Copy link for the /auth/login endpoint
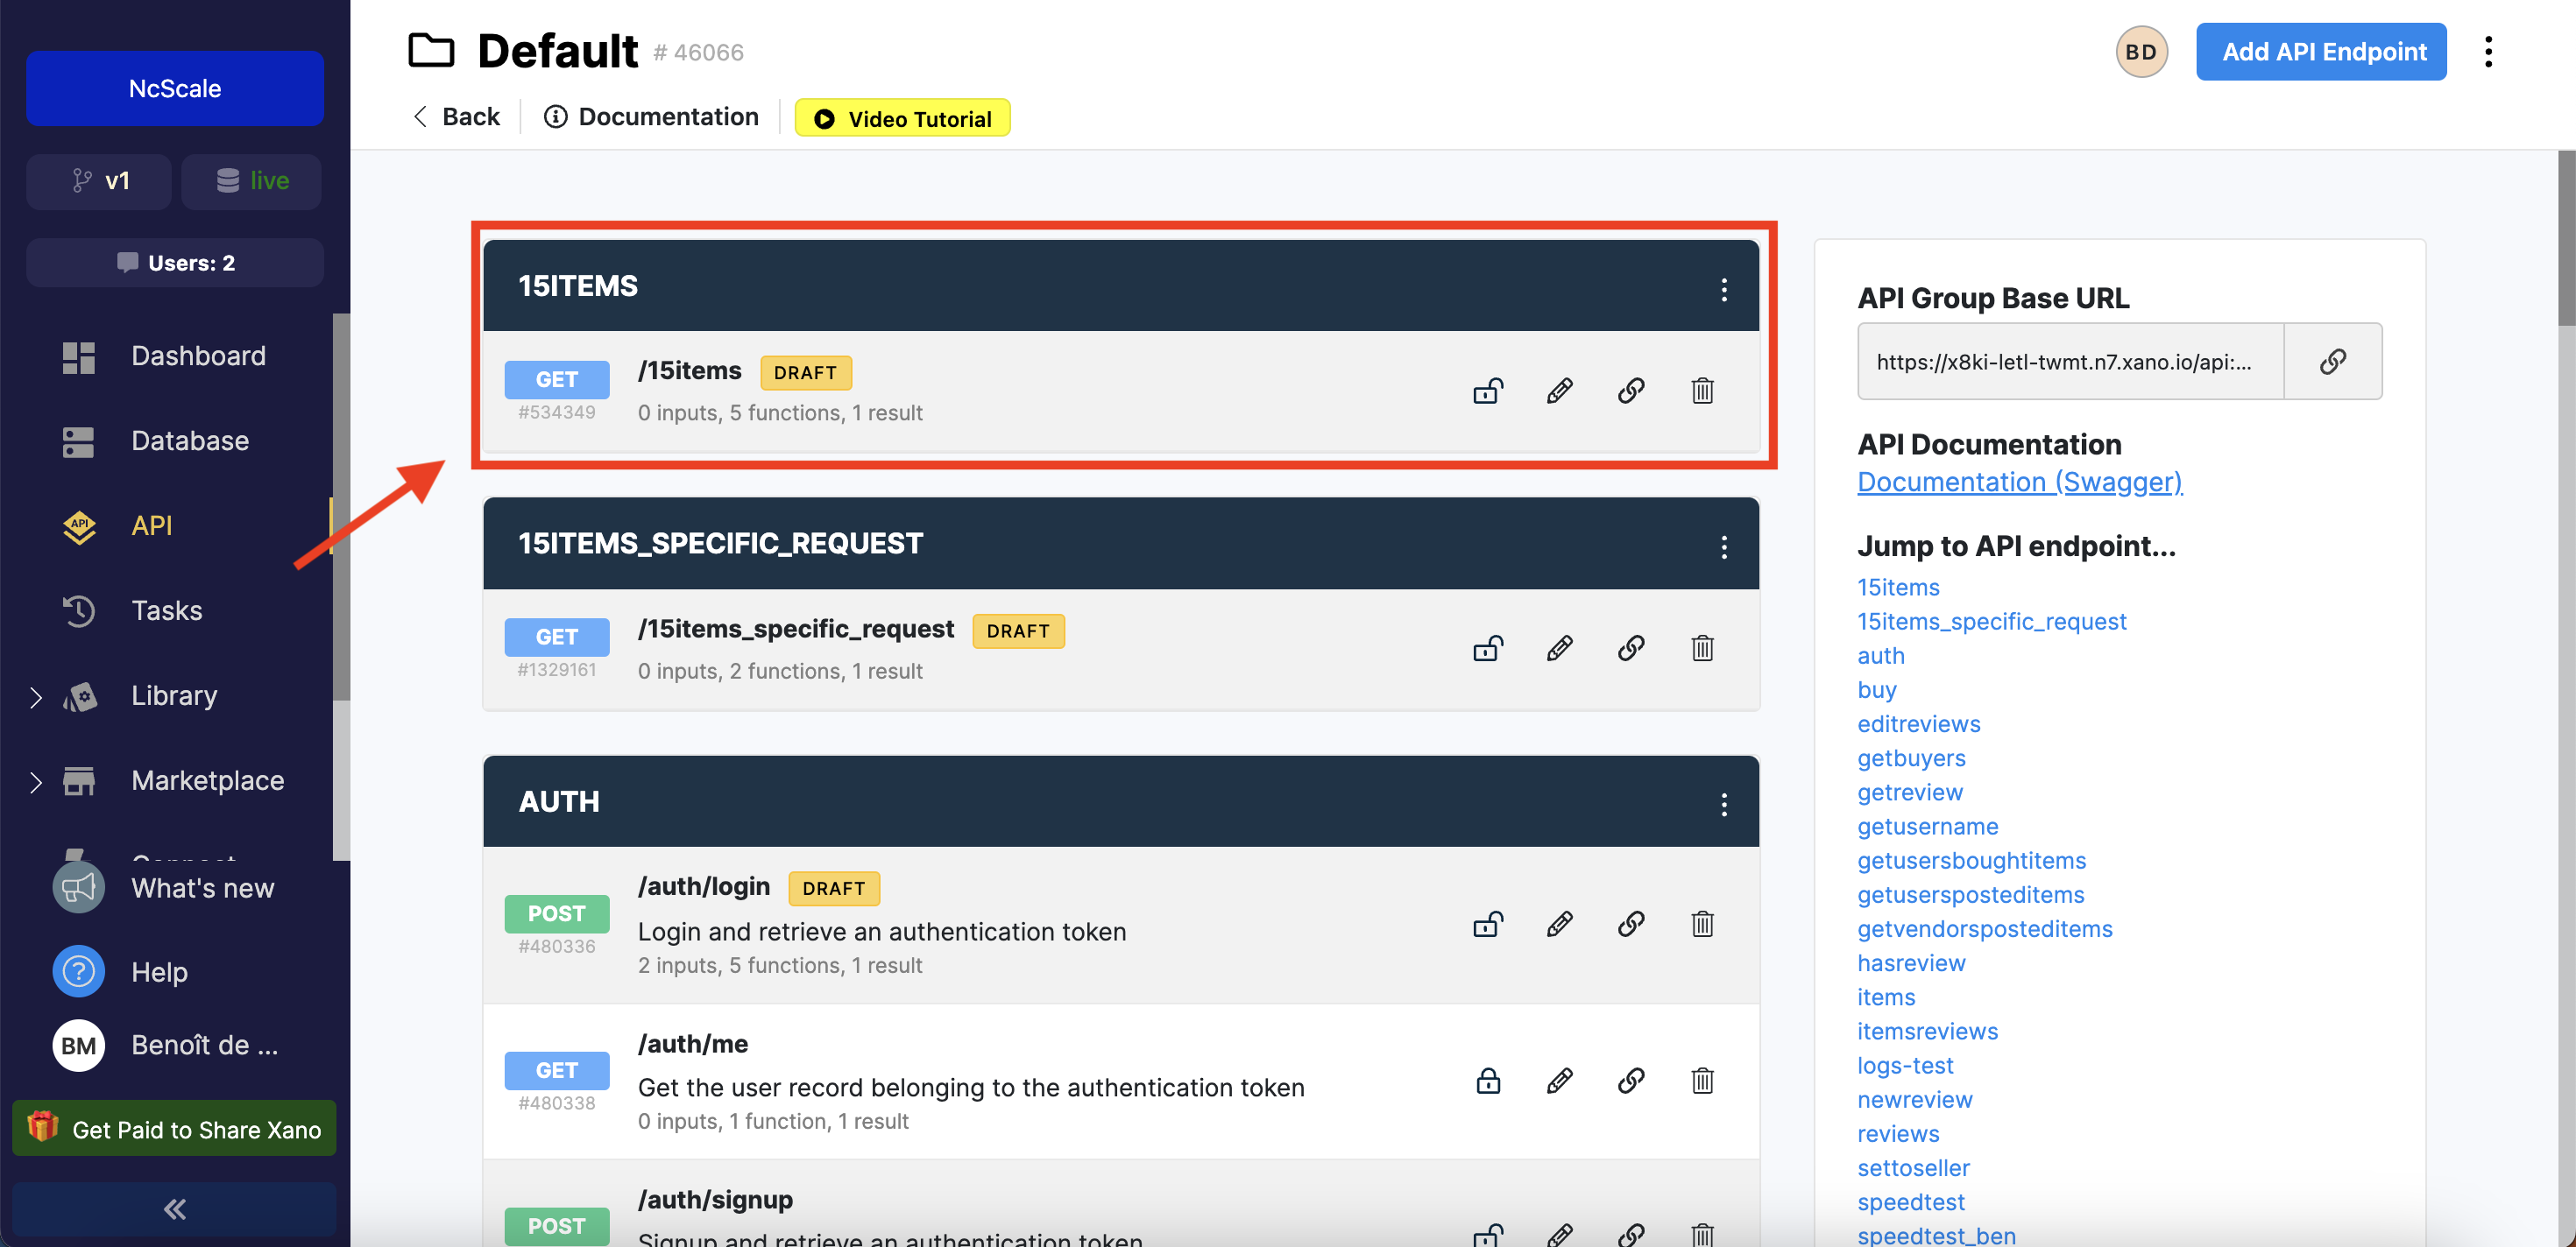This screenshot has height=1247, width=2576. pos(1631,924)
